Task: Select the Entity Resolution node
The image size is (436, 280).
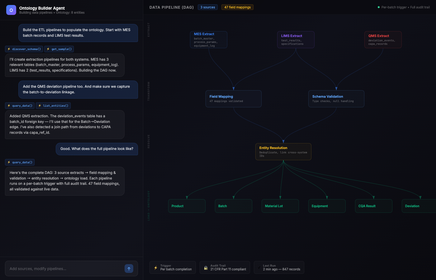Action: tap(283, 152)
